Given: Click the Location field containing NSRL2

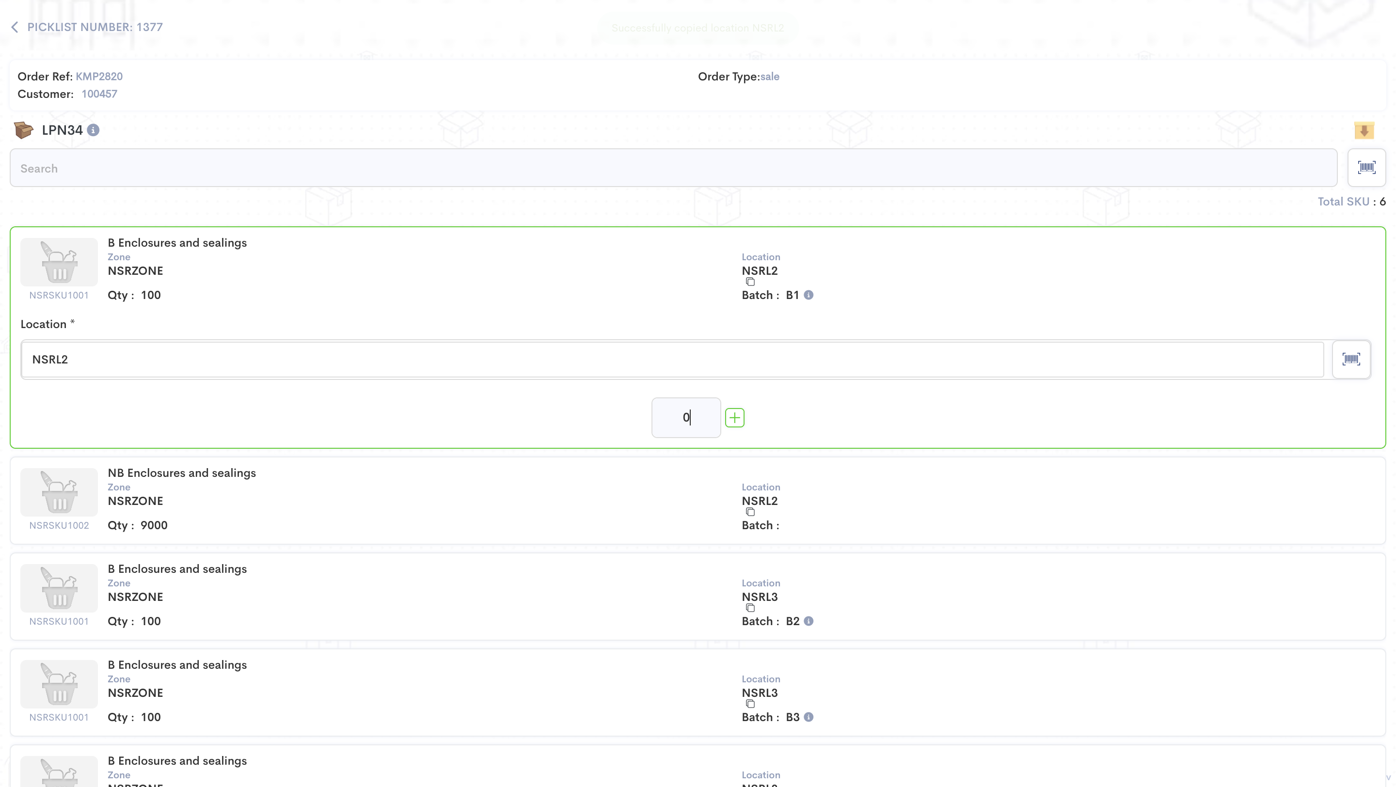Looking at the screenshot, I should 672,359.
